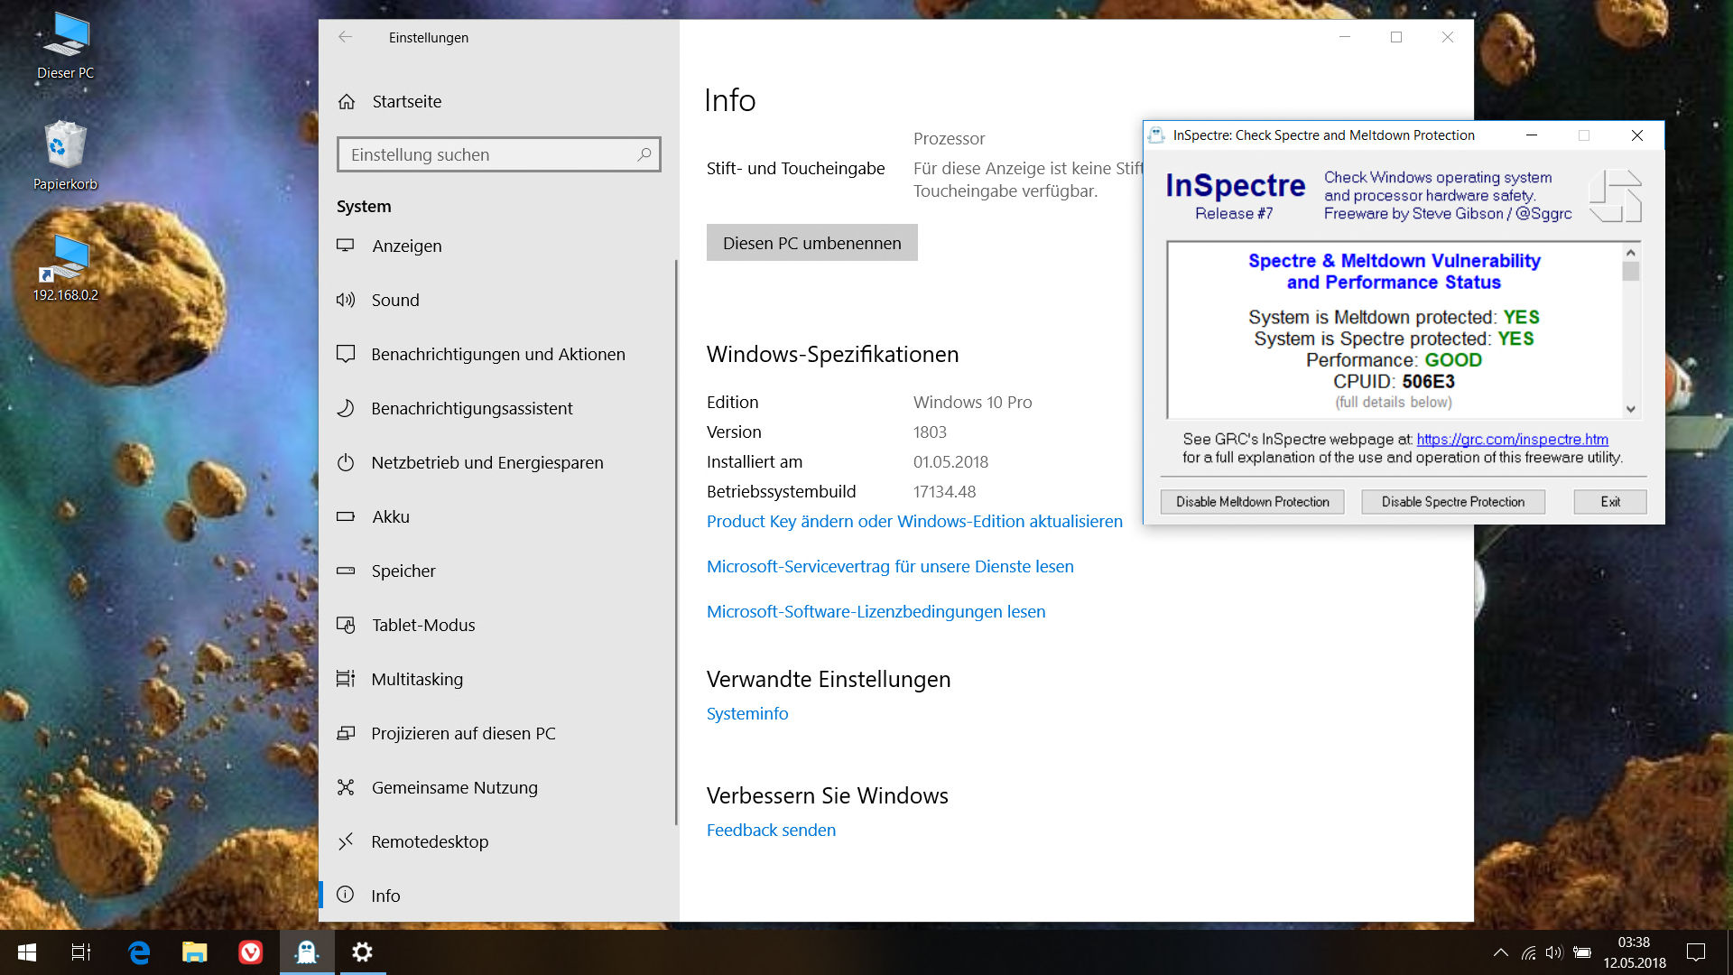Select the Tablet-Modus sidebar icon
The image size is (1733, 975).
click(346, 625)
